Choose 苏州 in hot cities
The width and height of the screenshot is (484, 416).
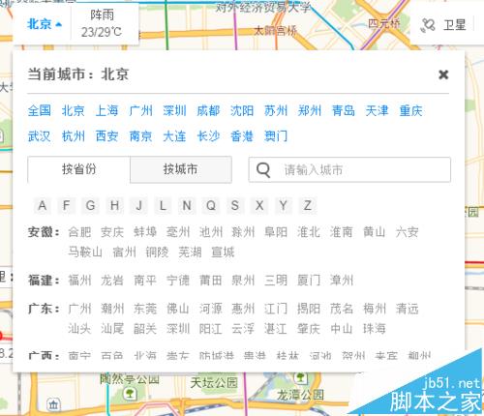(276, 110)
